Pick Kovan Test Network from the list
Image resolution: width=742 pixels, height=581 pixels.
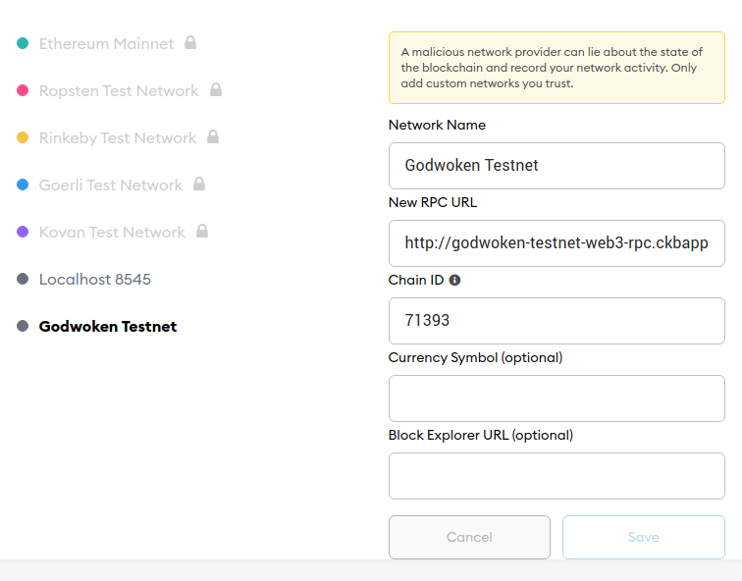click(112, 233)
